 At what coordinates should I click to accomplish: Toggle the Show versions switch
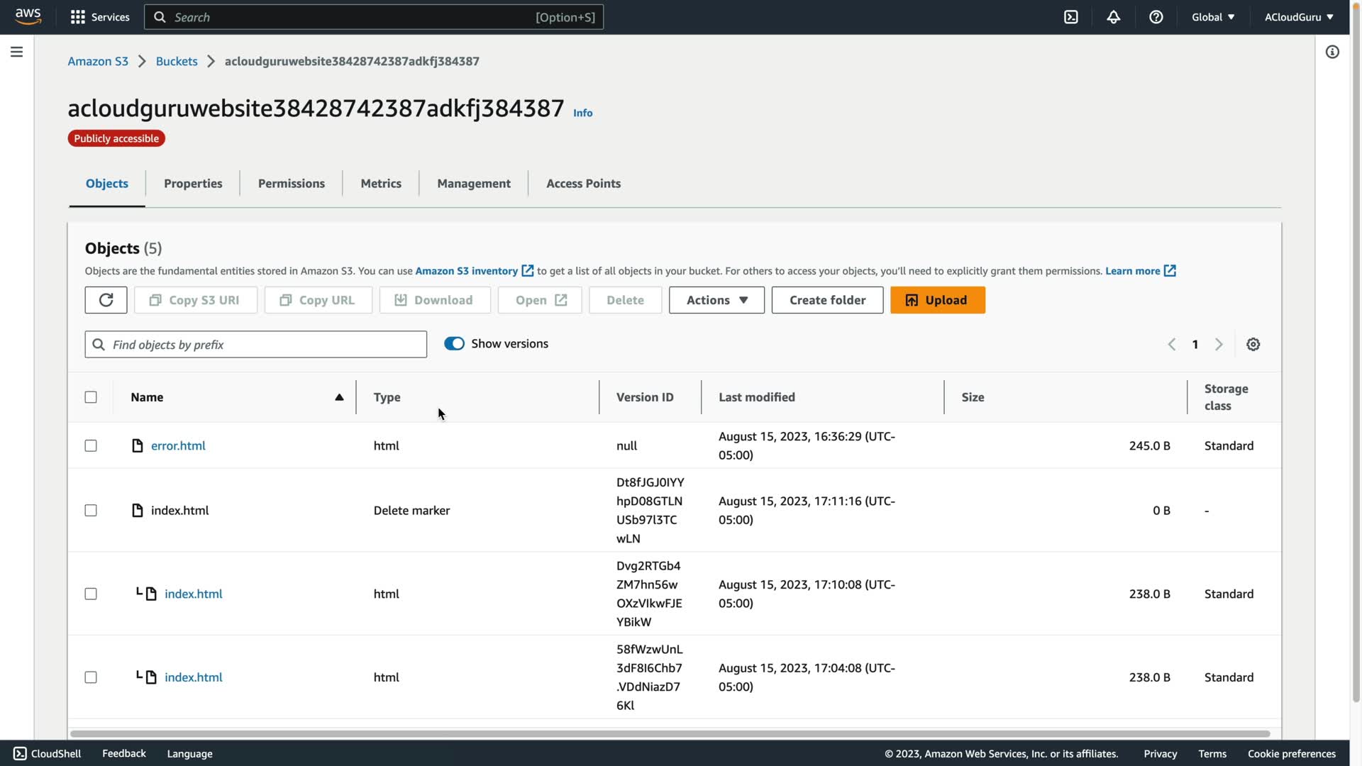click(454, 343)
